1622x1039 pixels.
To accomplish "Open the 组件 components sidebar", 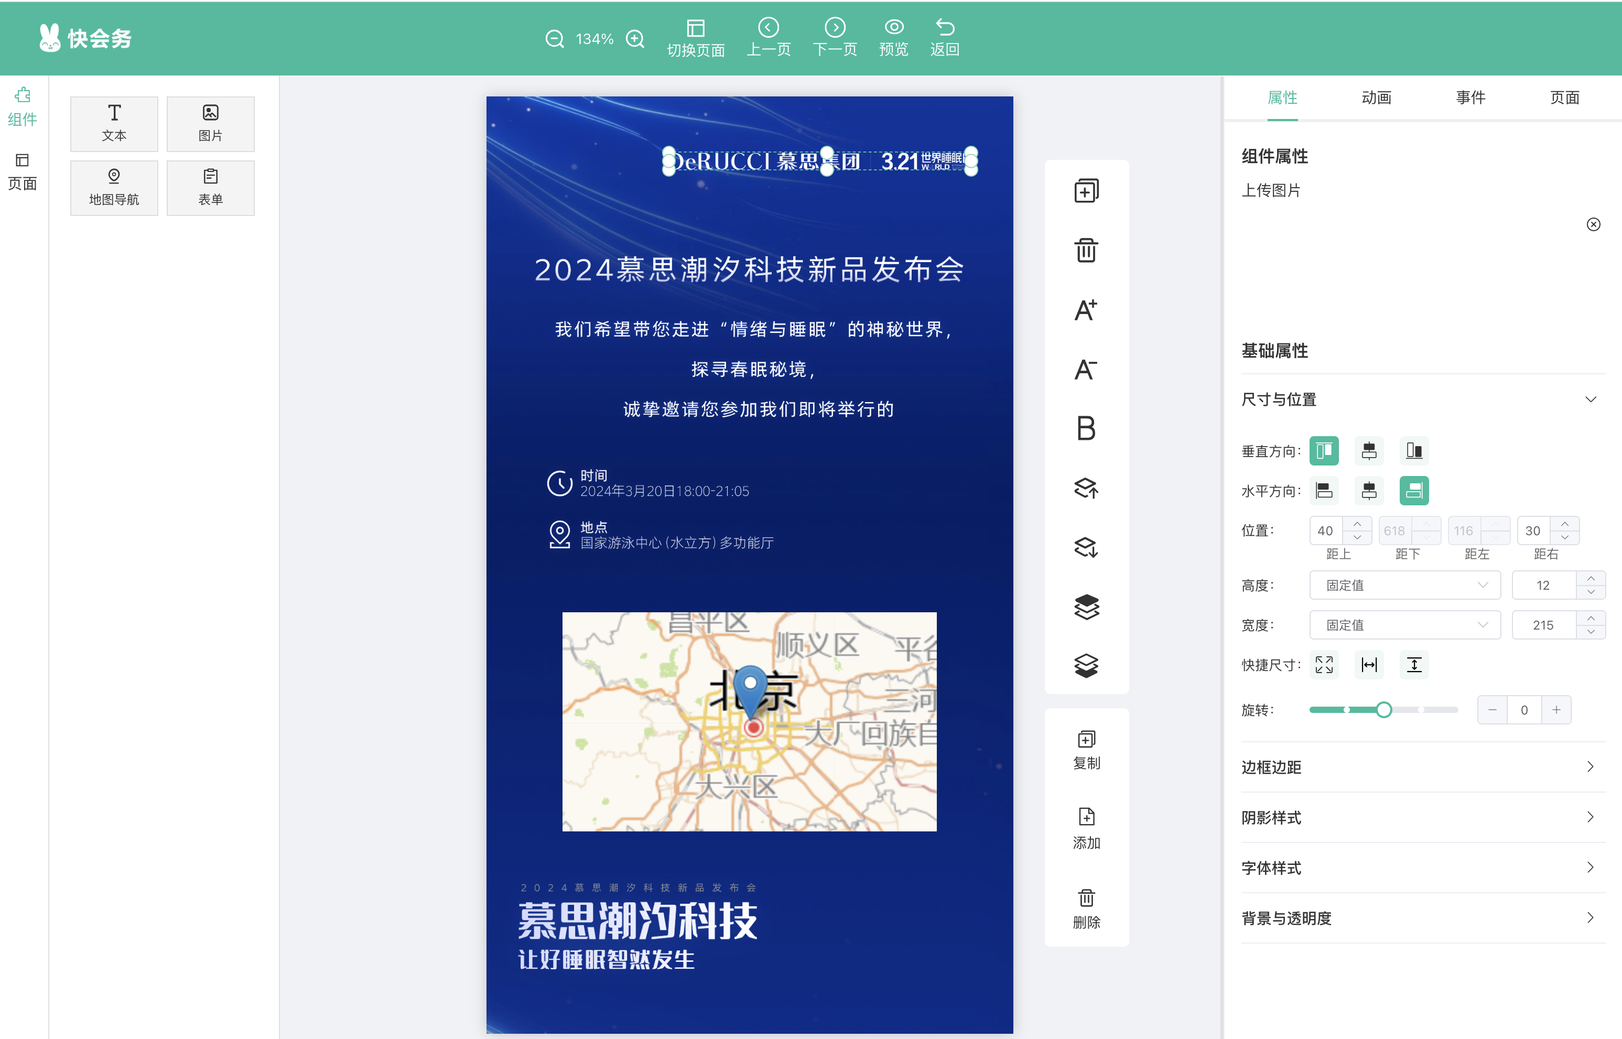I will [x=22, y=107].
